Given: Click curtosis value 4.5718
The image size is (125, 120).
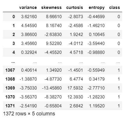Looking at the screenshot, I should click(x=77, y=52).
